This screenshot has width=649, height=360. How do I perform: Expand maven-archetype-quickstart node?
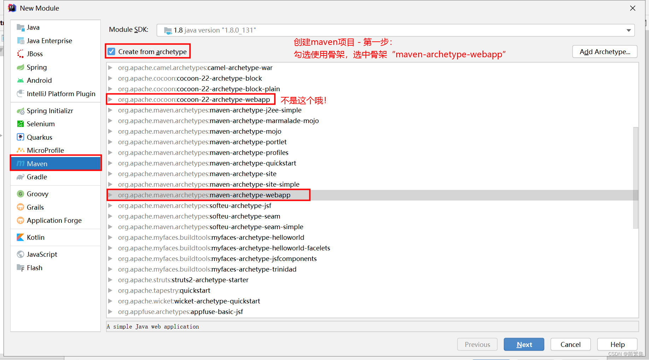click(x=110, y=163)
